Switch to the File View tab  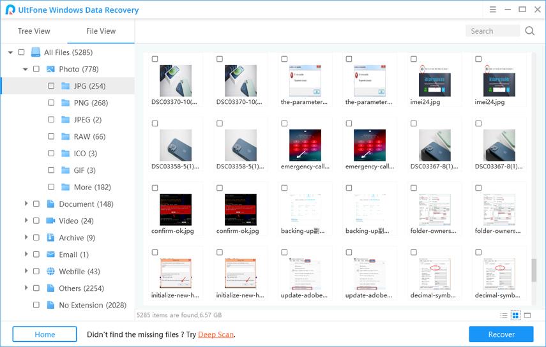pos(101,31)
